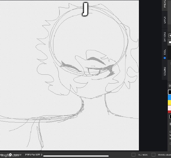The image size is (171, 158).
Task: Click the outlined icon button in the options panel
Action: 170,36
